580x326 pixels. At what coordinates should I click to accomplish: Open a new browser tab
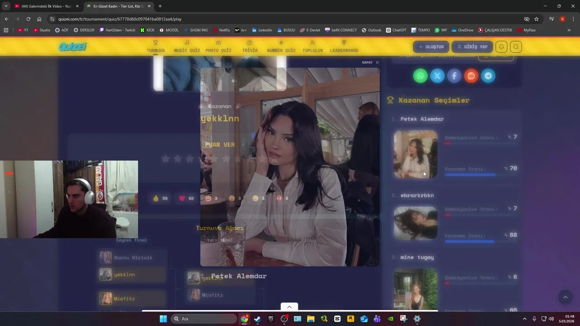[160, 6]
